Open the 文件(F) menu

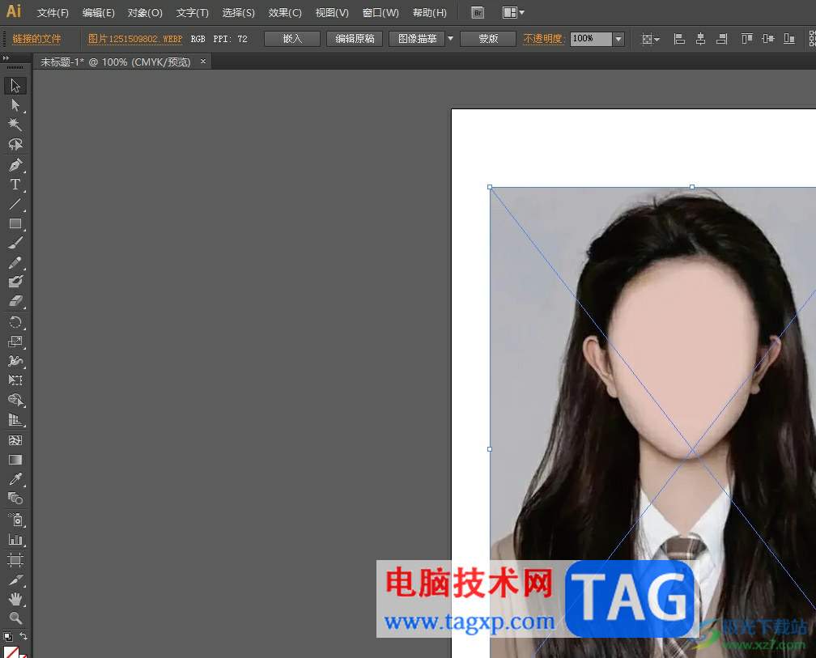53,12
